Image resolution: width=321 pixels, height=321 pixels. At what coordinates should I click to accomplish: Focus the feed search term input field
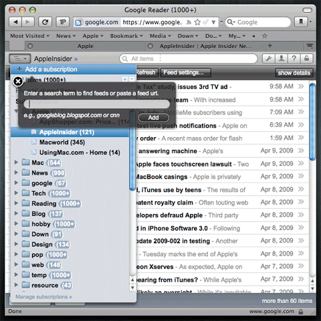click(96, 104)
